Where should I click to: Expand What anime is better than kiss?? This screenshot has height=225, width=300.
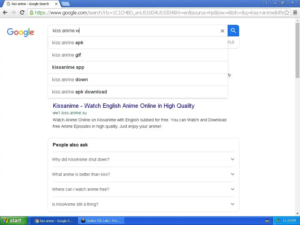tap(143, 174)
